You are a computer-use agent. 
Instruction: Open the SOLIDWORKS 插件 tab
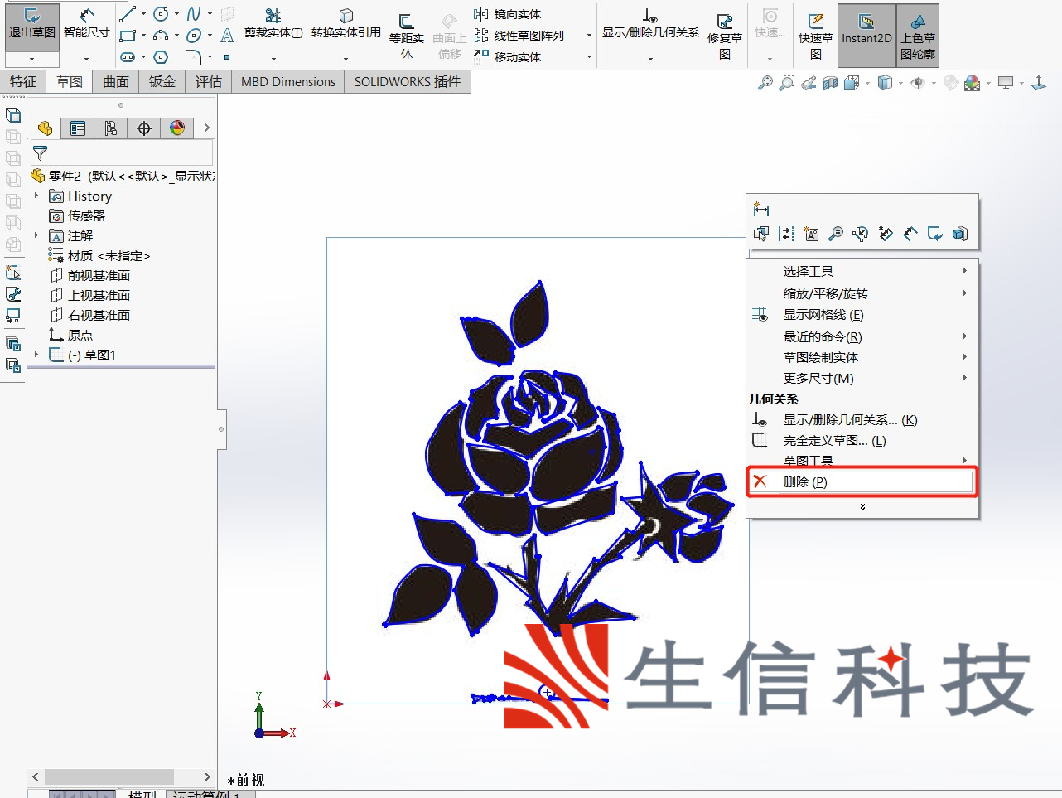(408, 81)
